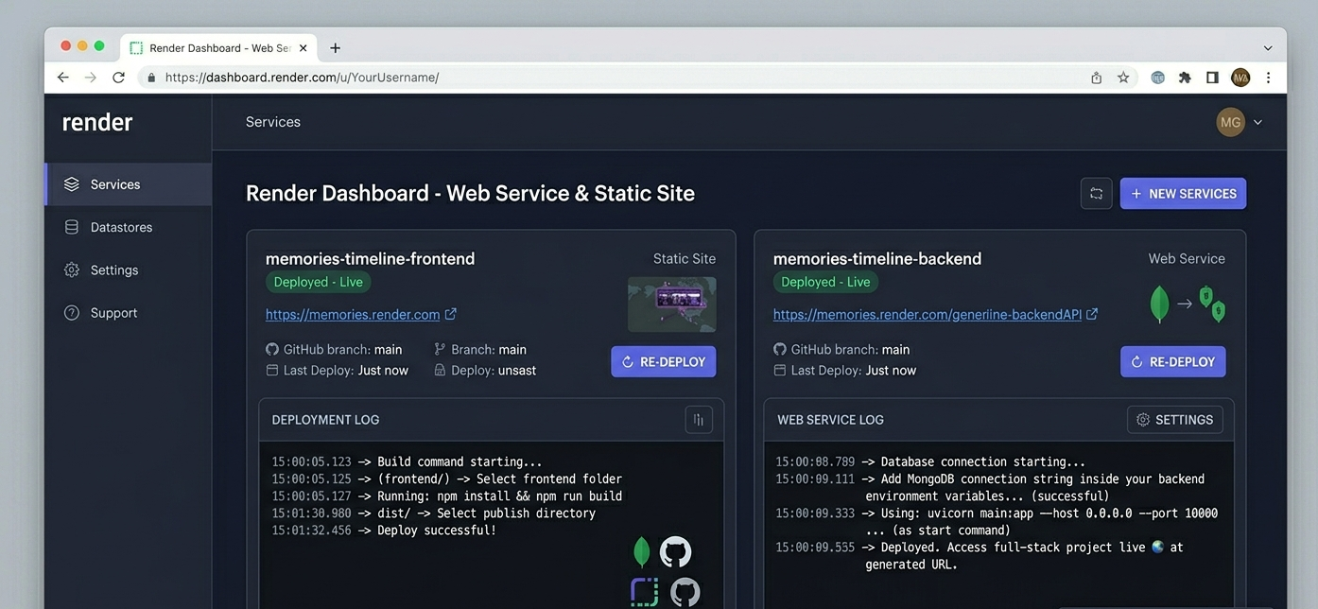Click the frontend site preview thumbnail

[x=672, y=304]
